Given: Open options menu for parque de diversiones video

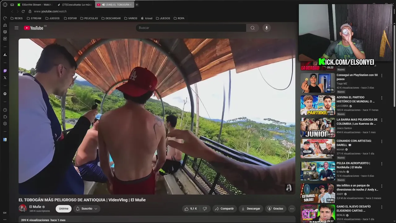Looking at the screenshot, I should [382, 186].
